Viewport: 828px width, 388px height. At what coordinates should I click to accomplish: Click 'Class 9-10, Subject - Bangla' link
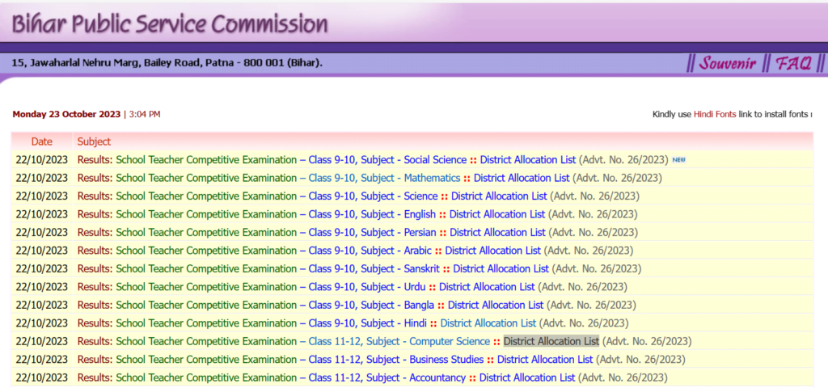pyautogui.click(x=371, y=305)
